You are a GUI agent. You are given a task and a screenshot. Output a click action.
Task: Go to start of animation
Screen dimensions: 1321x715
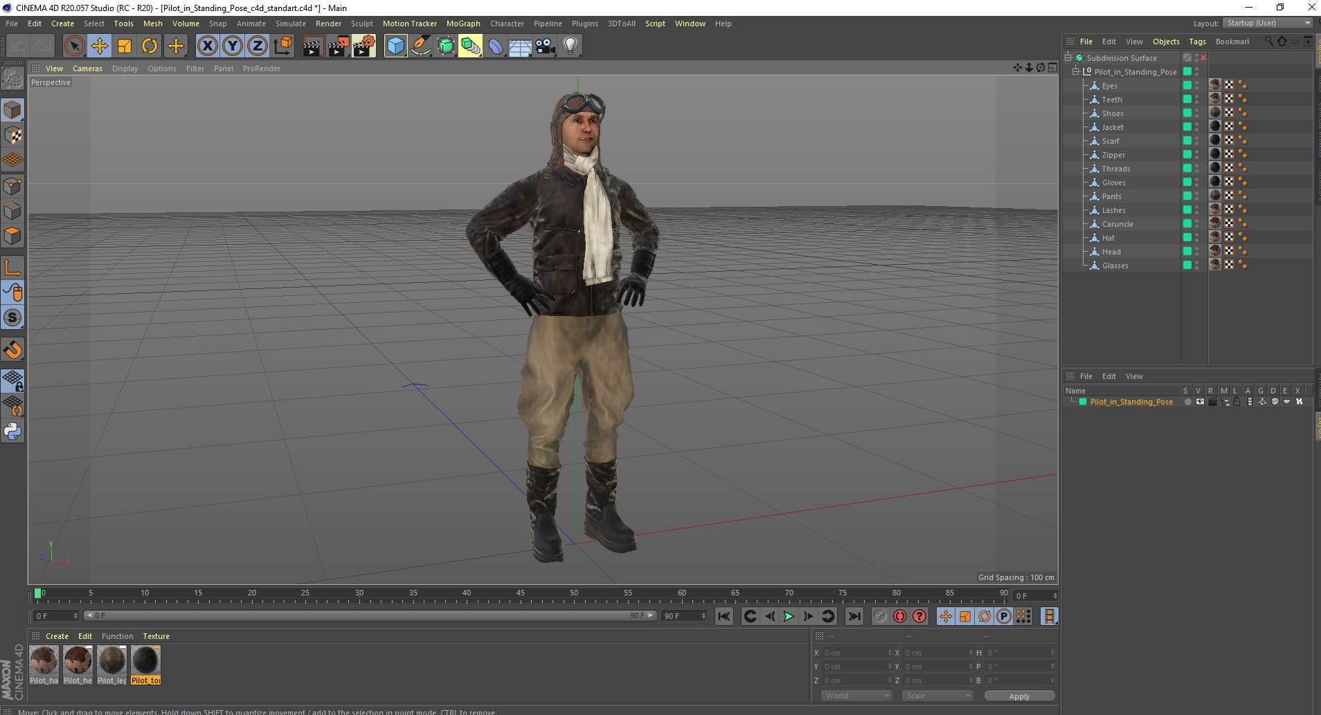point(724,616)
